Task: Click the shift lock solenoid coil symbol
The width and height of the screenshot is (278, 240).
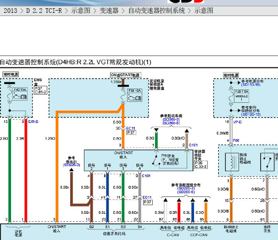Action: (231, 162)
